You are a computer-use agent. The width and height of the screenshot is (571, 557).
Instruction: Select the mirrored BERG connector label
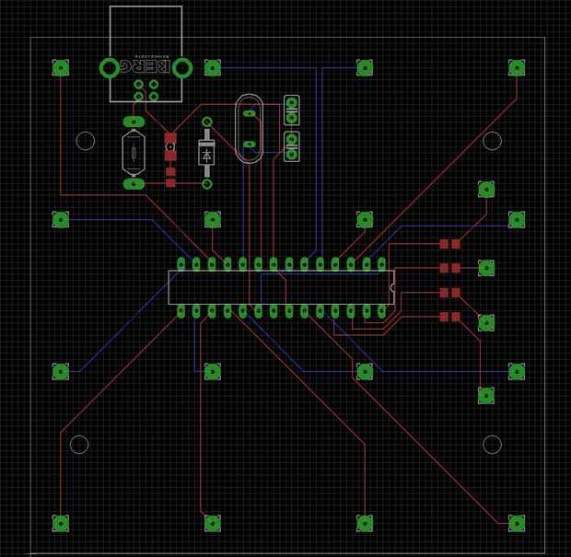tap(145, 66)
